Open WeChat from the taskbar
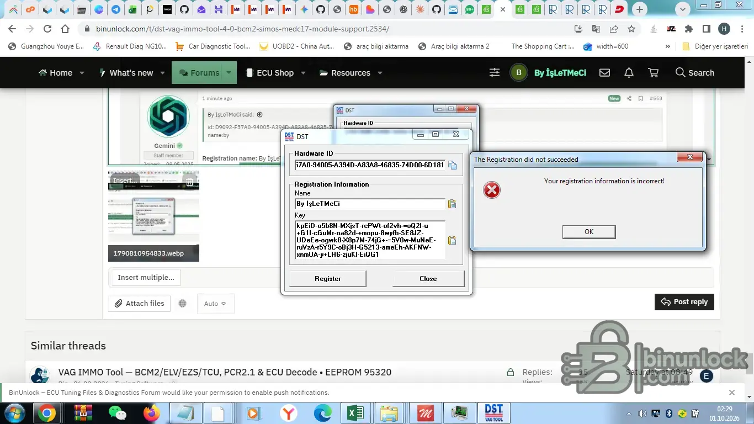 point(116,413)
